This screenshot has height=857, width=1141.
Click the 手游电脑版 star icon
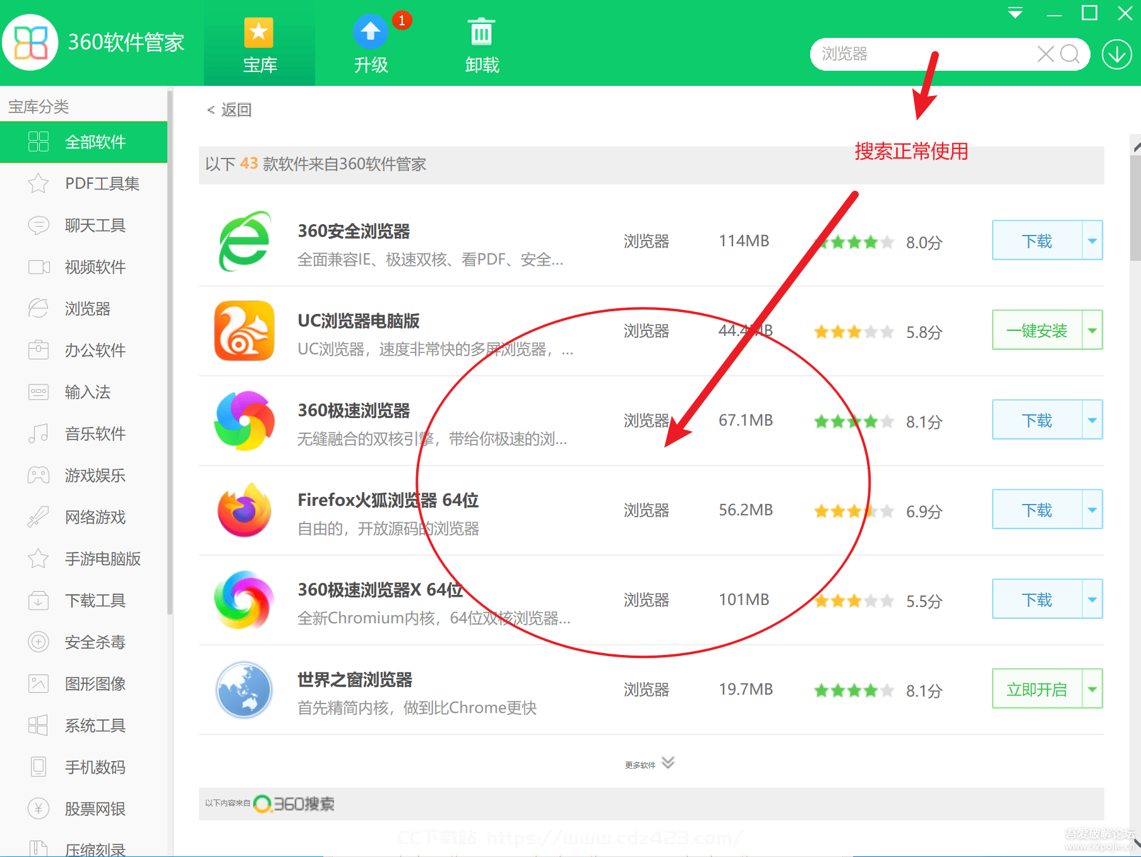click(x=39, y=559)
